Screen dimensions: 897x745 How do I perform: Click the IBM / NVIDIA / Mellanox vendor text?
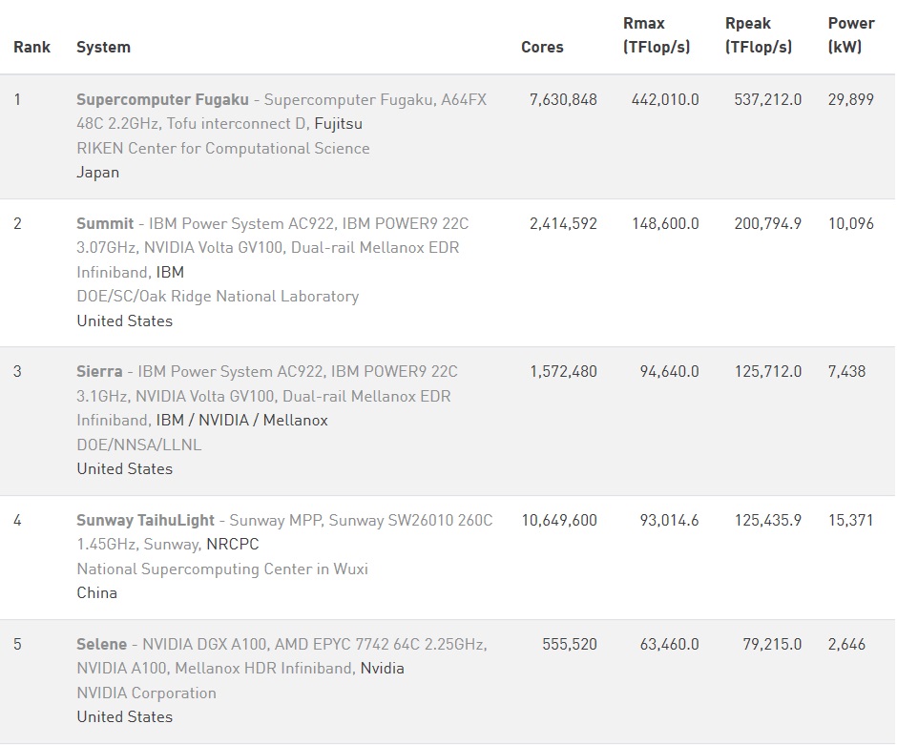241,420
